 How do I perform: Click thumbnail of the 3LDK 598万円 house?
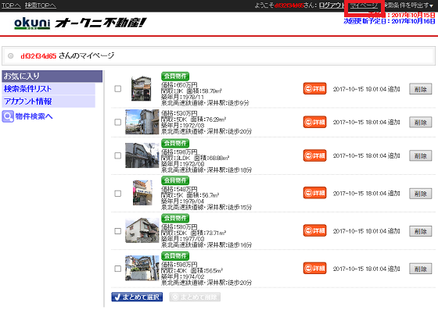[x=142, y=155]
